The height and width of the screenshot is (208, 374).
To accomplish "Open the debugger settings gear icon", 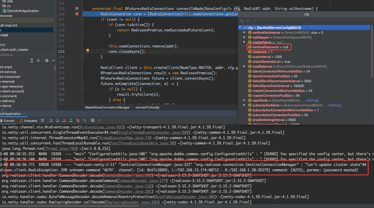I will pyautogui.click(x=47, y=60).
